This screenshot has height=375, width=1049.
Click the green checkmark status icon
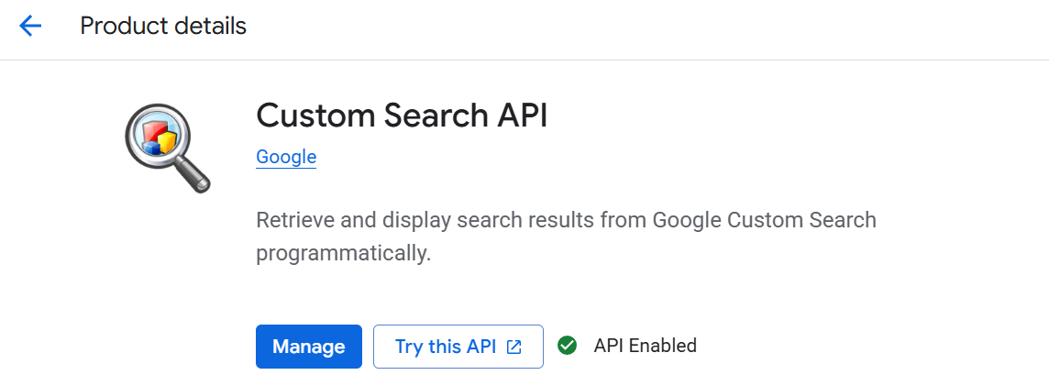pos(568,346)
